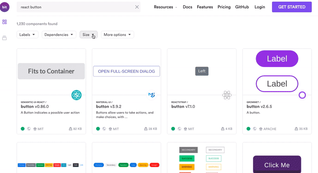Click globe icon on semantic-ui-react card
Image resolution: width=318 pixels, height=173 pixels.
29,129
